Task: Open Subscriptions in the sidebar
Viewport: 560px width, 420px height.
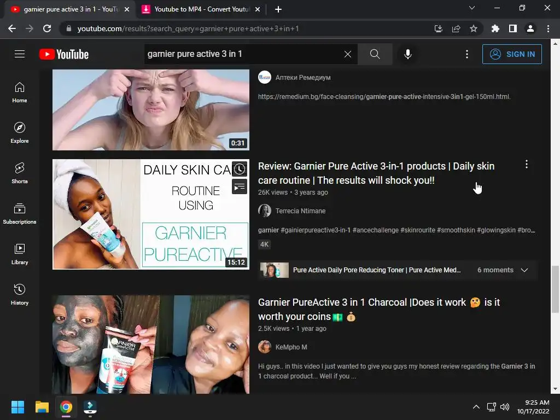Action: (x=20, y=214)
